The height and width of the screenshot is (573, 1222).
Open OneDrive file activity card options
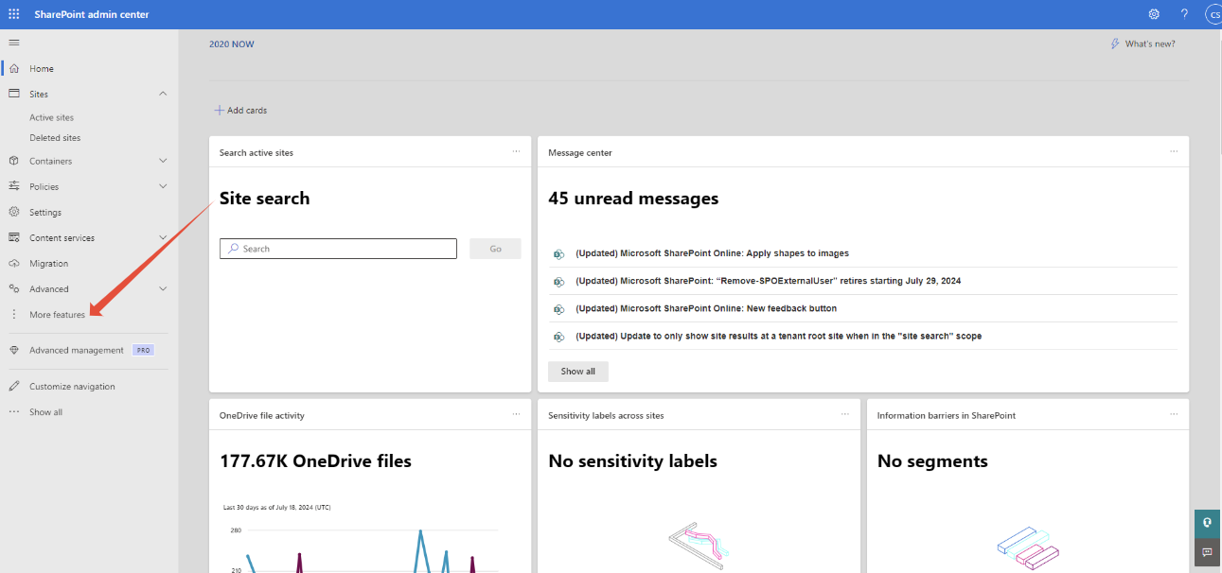[x=516, y=414]
